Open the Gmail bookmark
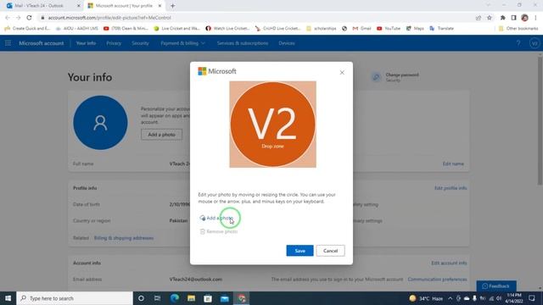The image size is (543, 305). (x=361, y=28)
